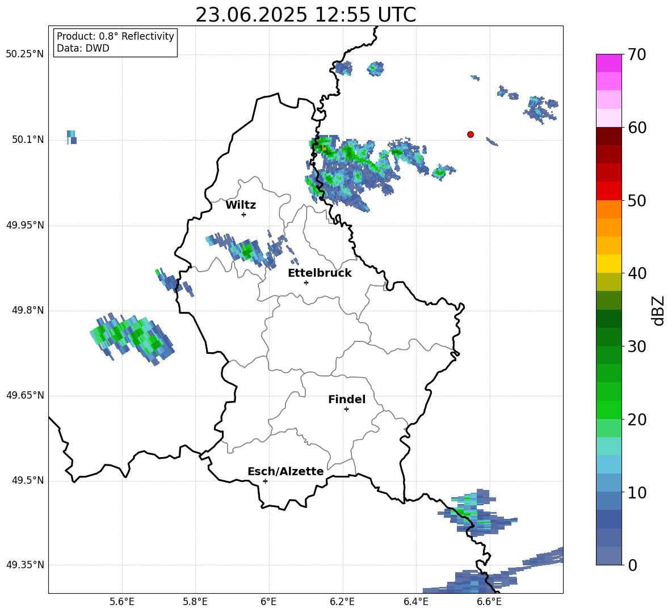This screenshot has height=613, width=672.
Task: Click the 50.1°N latitude label
Action: 27,140
